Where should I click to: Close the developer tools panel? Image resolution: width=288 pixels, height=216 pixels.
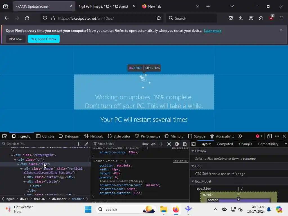point(284,136)
